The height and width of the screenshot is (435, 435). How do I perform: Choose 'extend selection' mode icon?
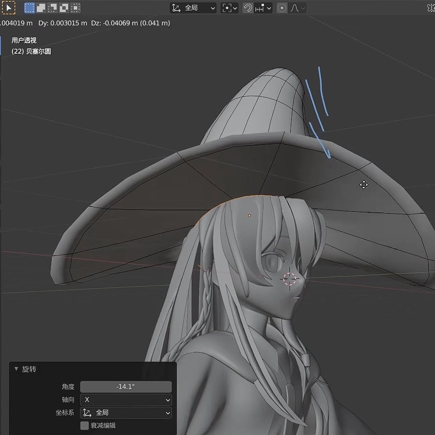[41, 8]
